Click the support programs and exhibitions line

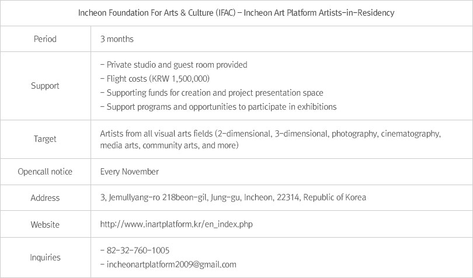click(x=218, y=107)
